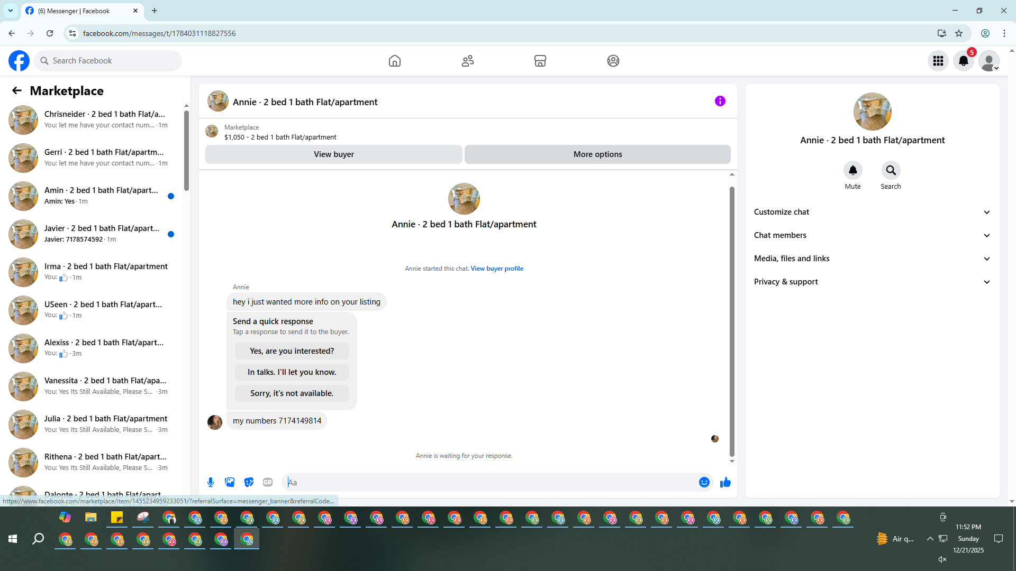Open Marketplace tab in top navigation

540,61
